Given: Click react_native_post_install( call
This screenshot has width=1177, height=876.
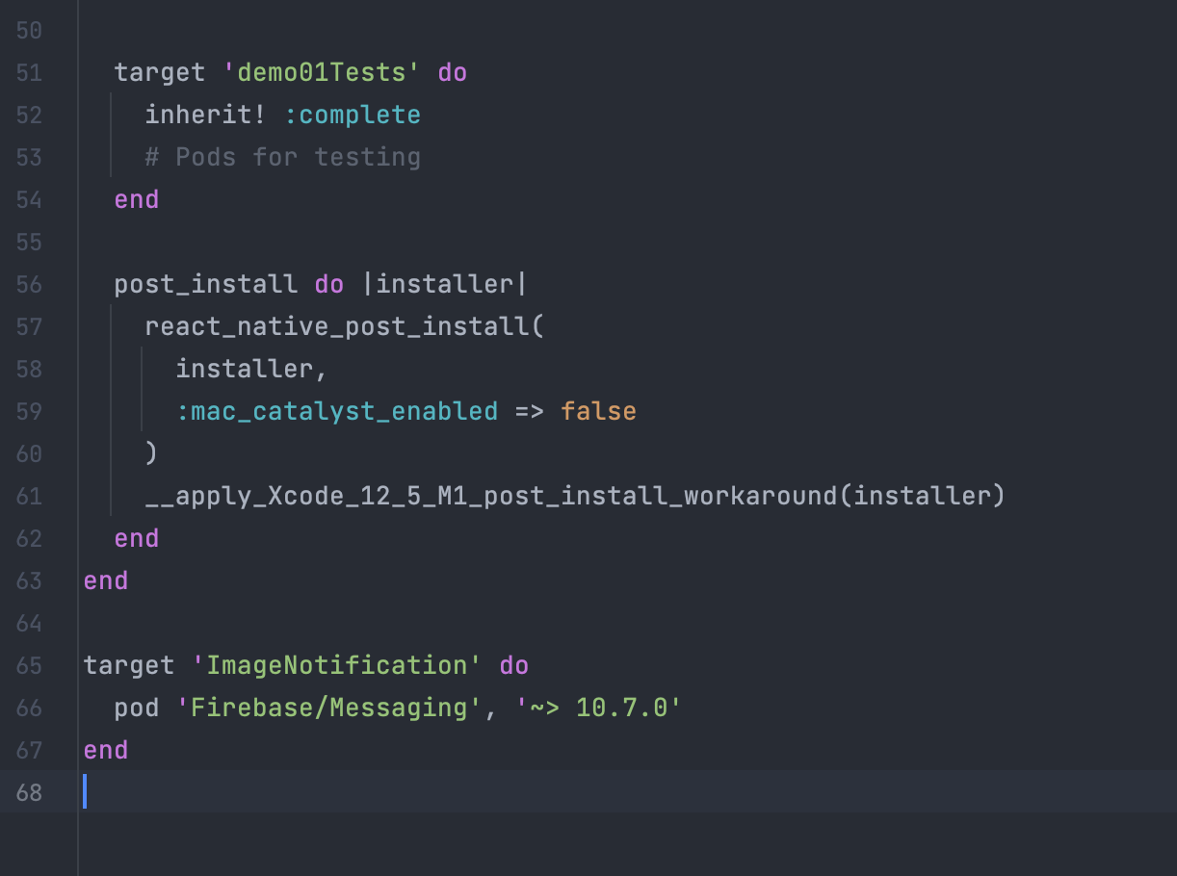Looking at the screenshot, I should pyautogui.click(x=345, y=327).
